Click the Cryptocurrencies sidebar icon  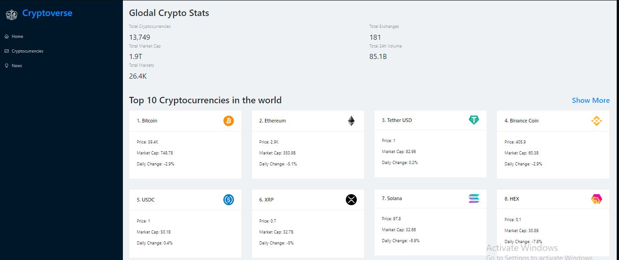6,51
